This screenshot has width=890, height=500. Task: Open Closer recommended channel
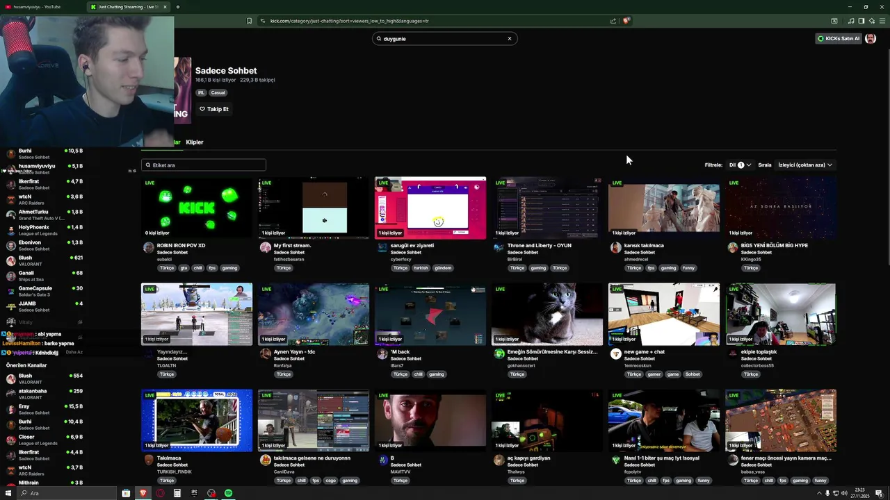pyautogui.click(x=44, y=440)
